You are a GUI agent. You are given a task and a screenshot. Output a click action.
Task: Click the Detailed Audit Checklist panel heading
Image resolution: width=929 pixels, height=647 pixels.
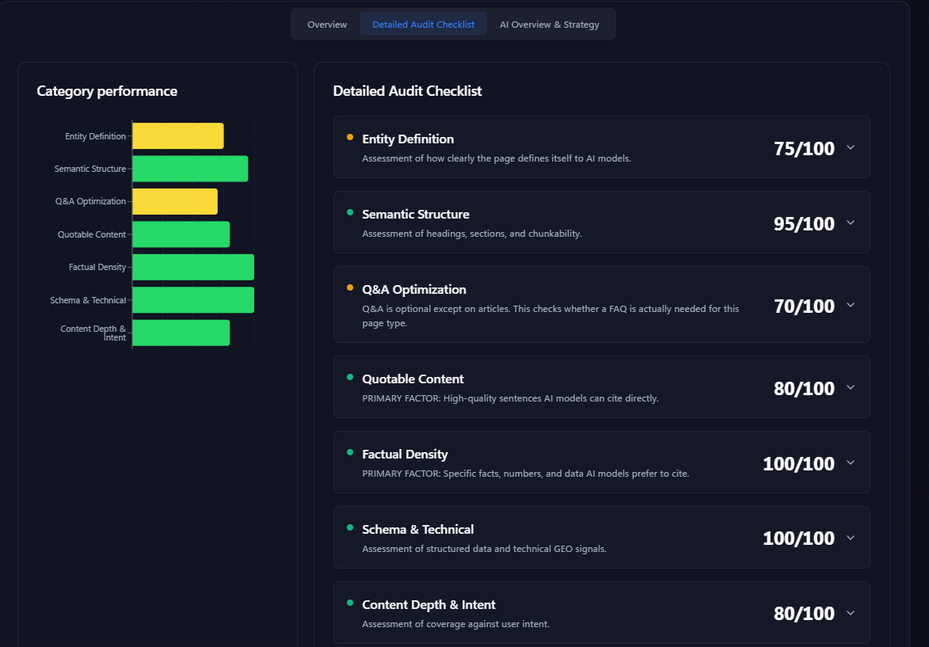pyautogui.click(x=407, y=90)
